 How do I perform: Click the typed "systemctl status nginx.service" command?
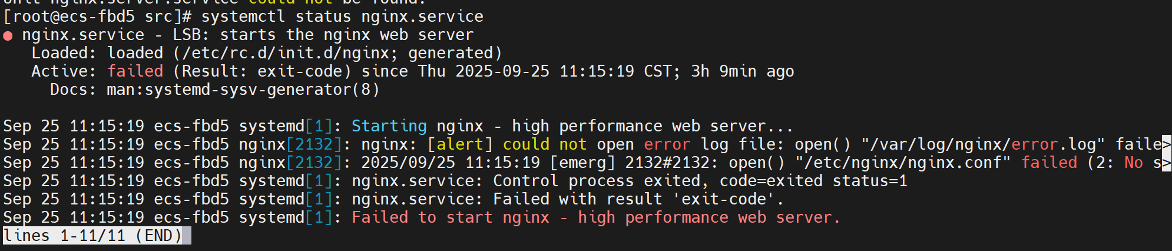pyautogui.click(x=342, y=16)
